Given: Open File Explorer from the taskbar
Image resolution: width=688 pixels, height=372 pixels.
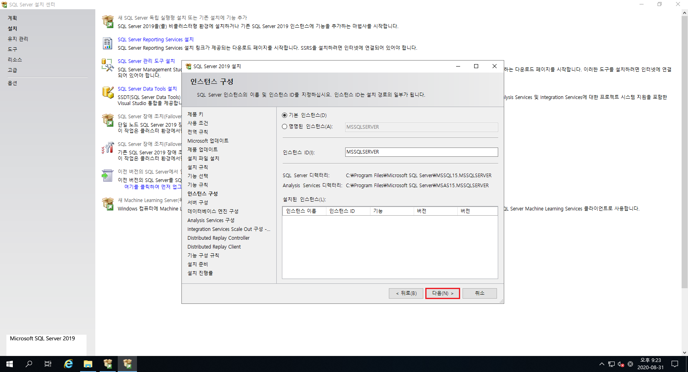Looking at the screenshot, I should (x=88, y=364).
